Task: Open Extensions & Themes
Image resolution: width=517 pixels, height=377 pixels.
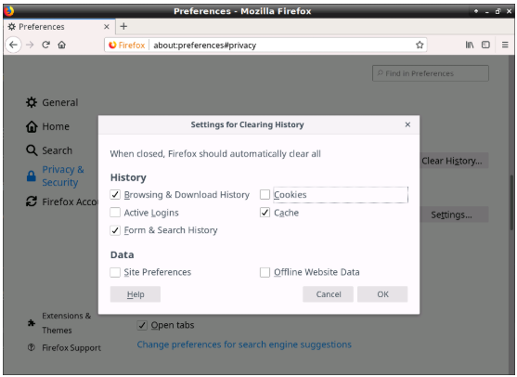Action: click(x=66, y=323)
